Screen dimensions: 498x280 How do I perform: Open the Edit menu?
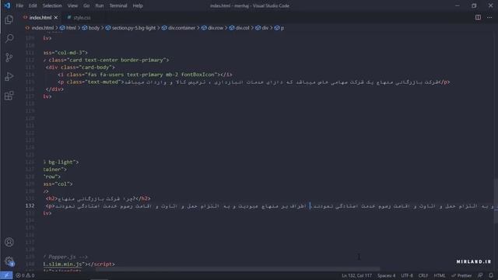click(33, 5)
